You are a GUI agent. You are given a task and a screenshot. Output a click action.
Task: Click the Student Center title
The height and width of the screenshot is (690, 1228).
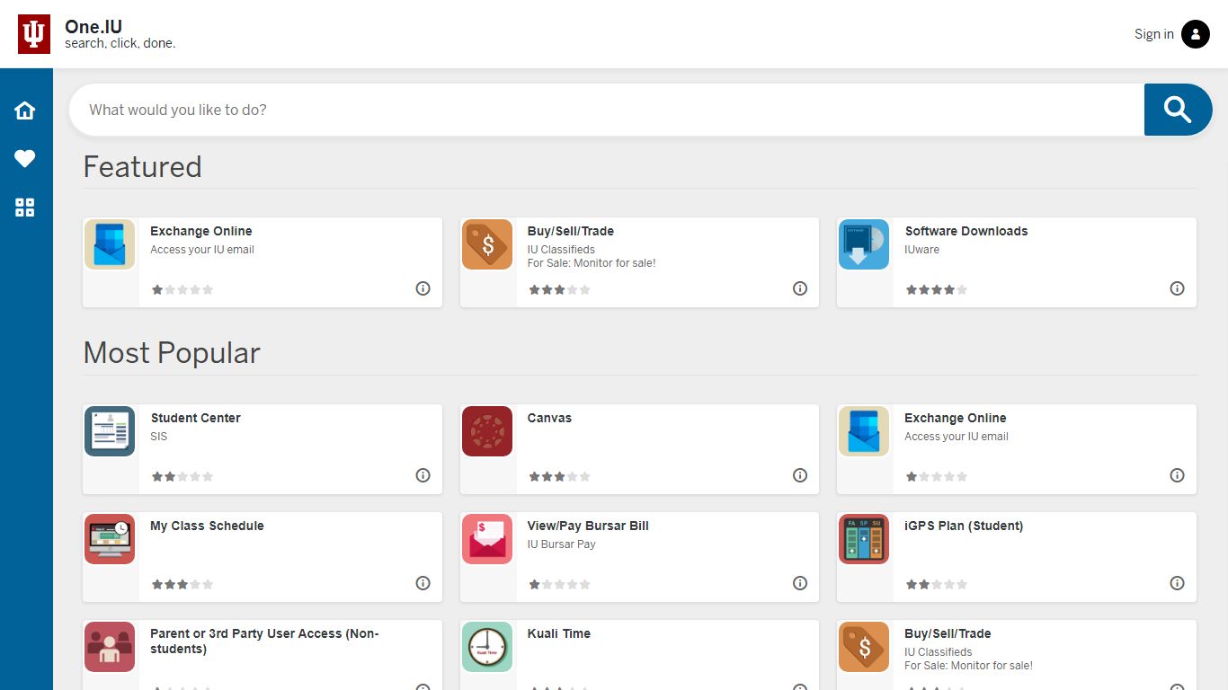(195, 418)
